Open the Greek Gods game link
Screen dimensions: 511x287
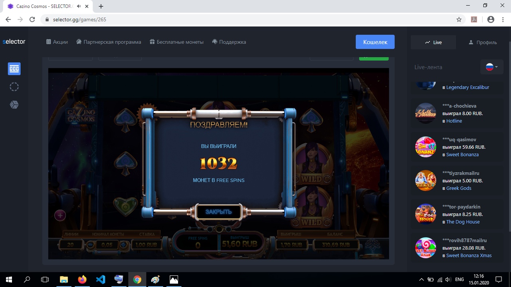[459, 188]
